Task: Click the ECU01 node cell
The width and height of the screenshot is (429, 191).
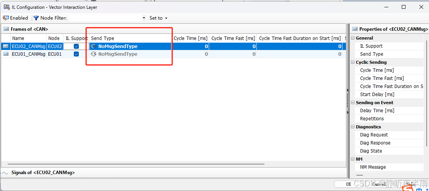Action: pyautogui.click(x=55, y=54)
